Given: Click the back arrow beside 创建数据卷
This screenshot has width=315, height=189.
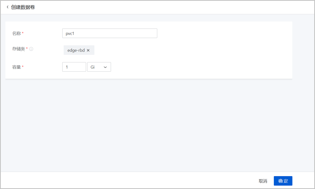Looking at the screenshot, I should coord(7,7).
